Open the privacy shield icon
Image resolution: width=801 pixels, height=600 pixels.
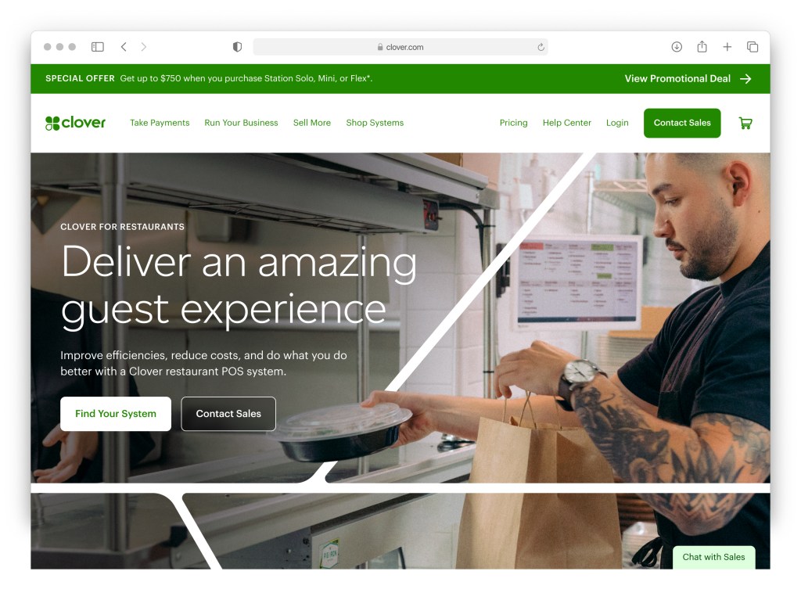pyautogui.click(x=237, y=47)
